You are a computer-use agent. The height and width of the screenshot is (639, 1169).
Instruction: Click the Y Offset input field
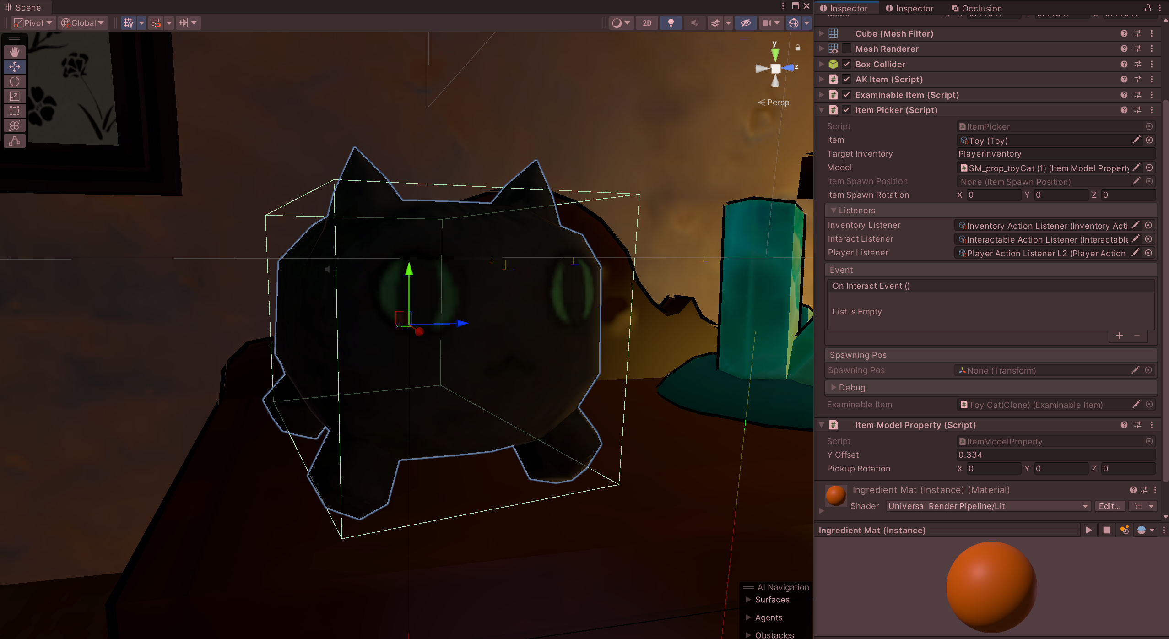pyautogui.click(x=1055, y=455)
